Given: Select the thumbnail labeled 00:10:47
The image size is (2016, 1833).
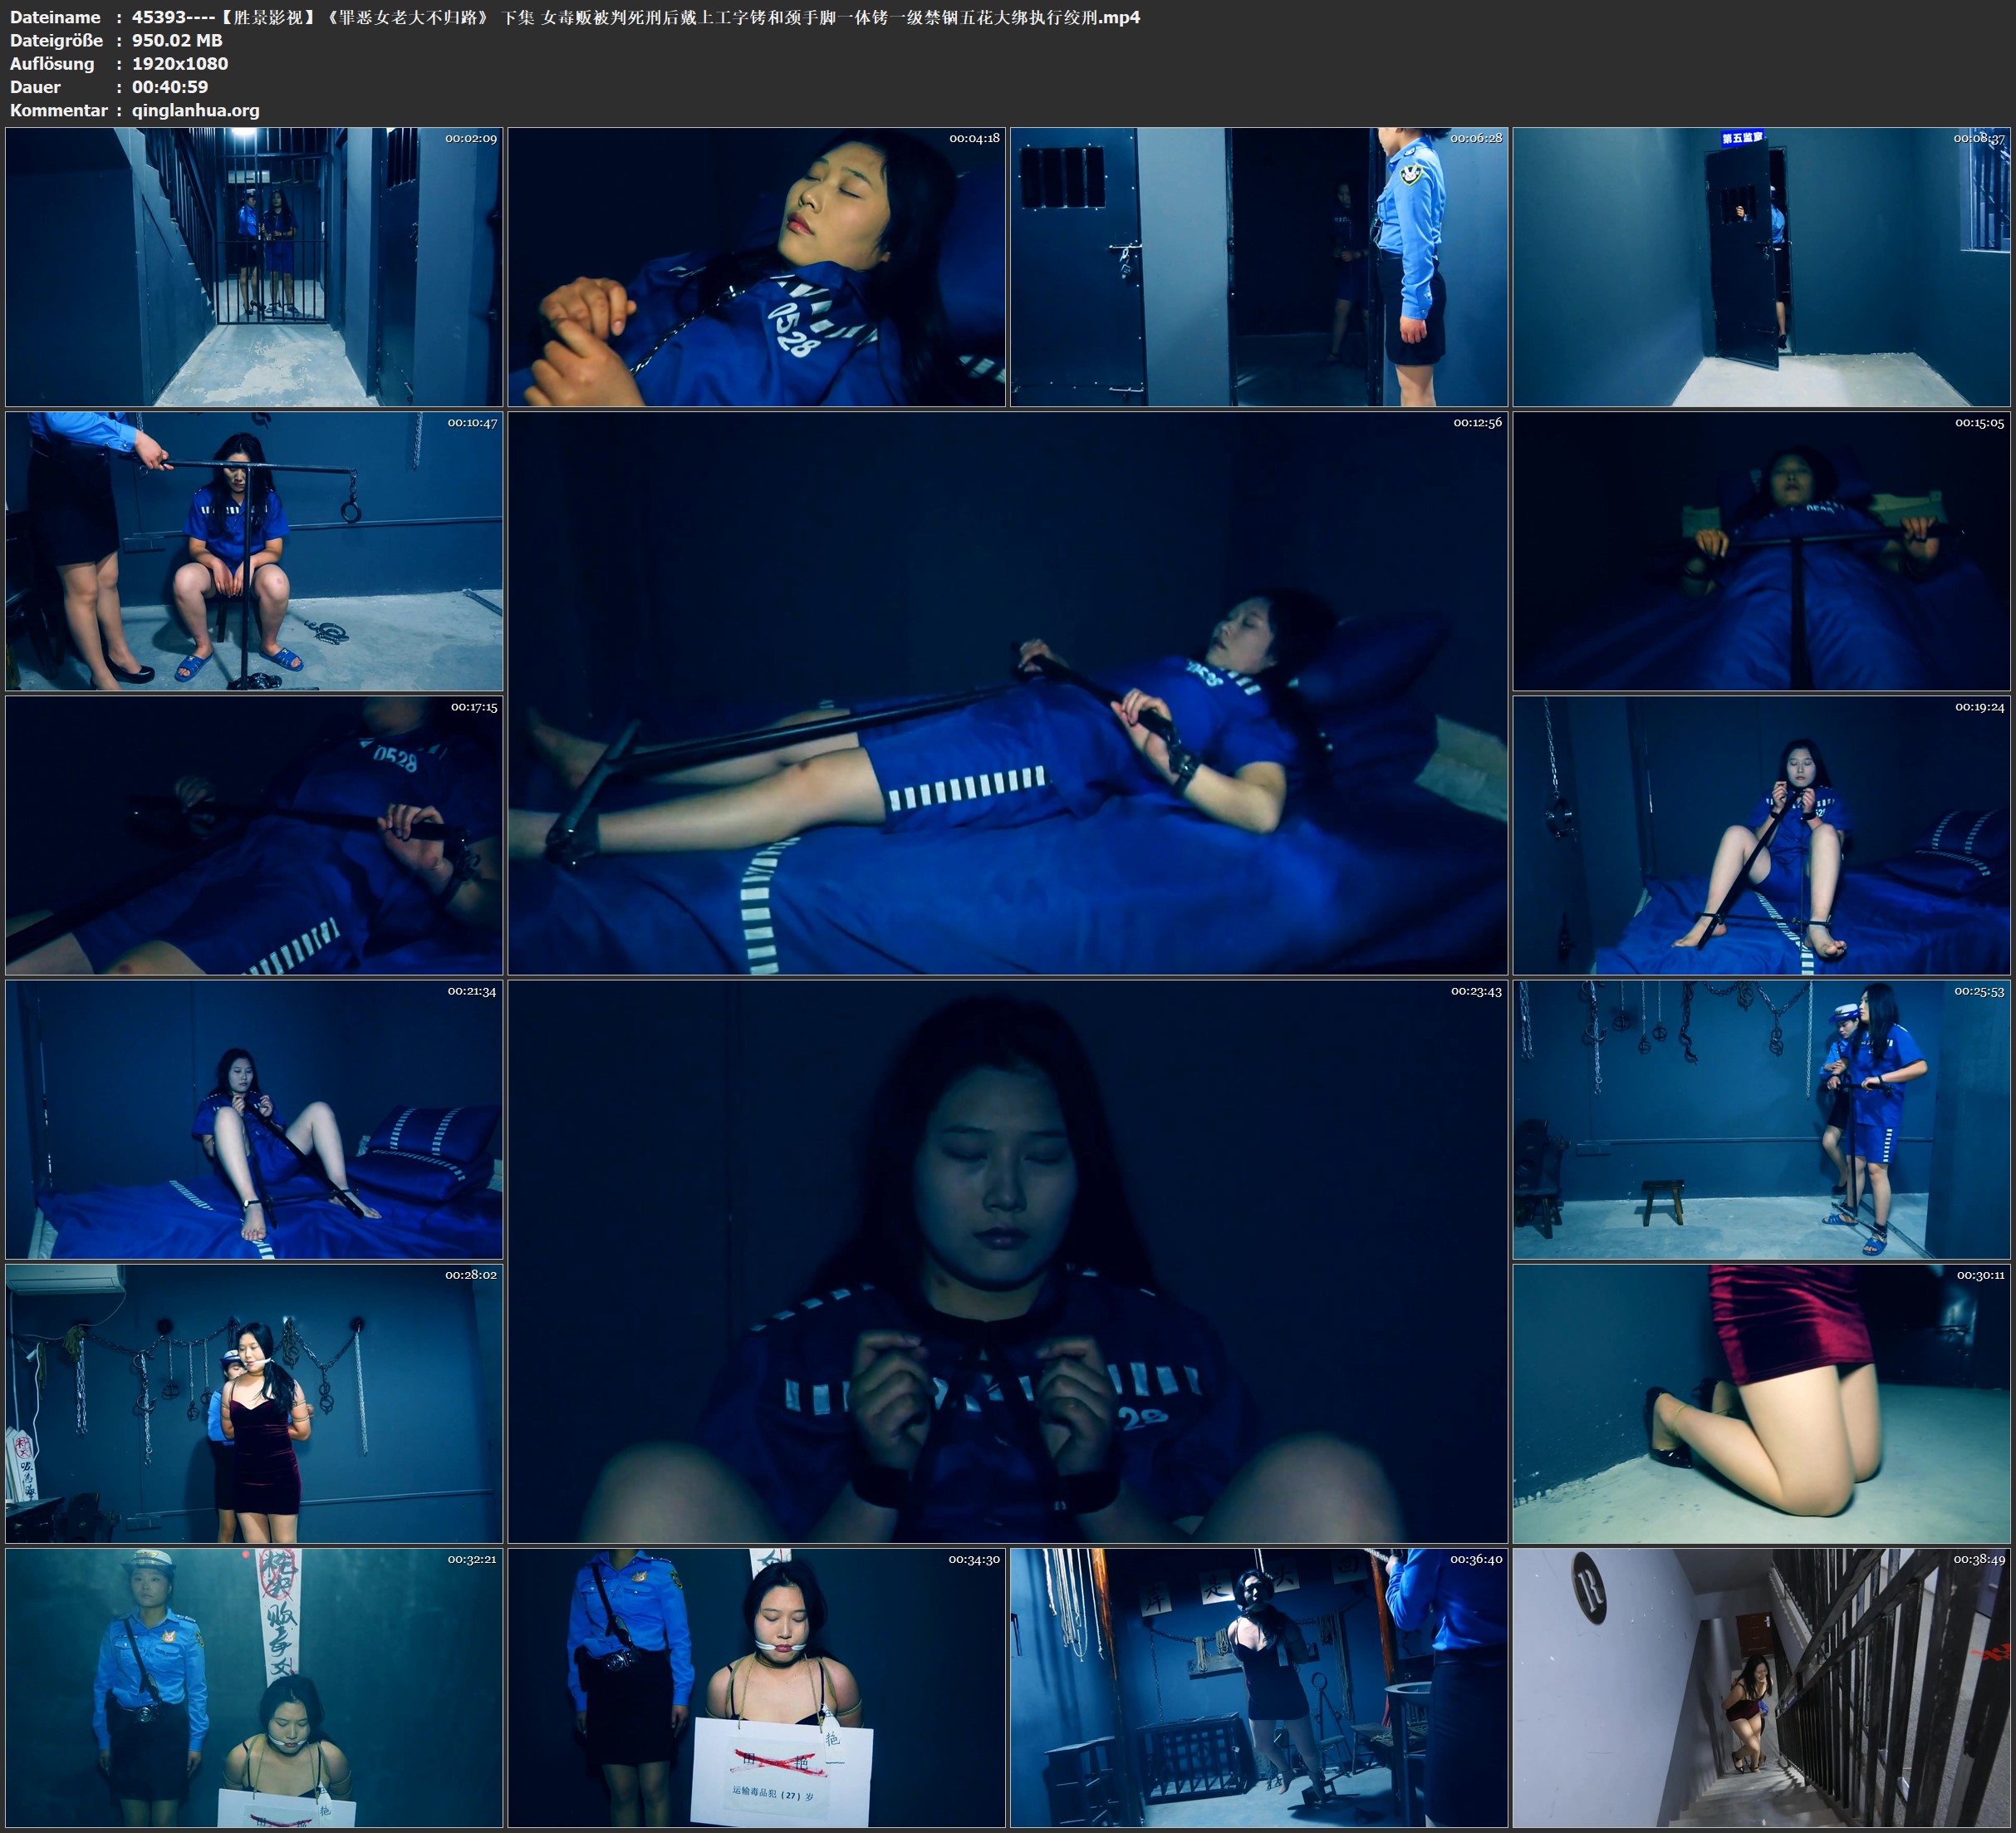Looking at the screenshot, I should (254, 550).
